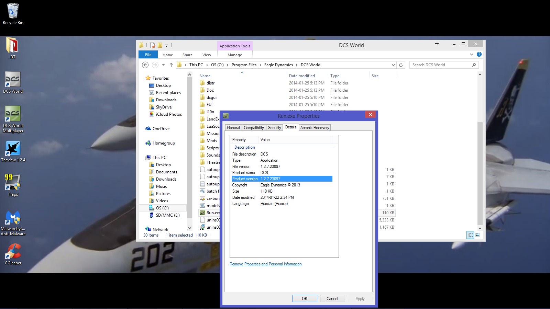Select the Fraps desktop shortcut

pos(13,185)
